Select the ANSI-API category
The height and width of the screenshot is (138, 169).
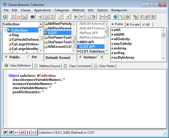click(x=87, y=42)
